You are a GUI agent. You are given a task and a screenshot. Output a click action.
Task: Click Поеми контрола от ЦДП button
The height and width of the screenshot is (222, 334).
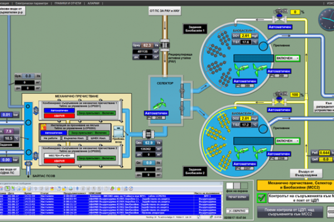[x=290, y=212]
